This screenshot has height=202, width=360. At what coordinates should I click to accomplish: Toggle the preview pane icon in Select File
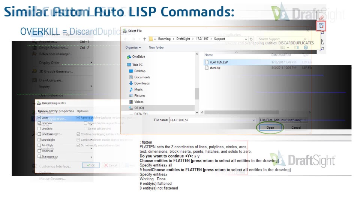pos(296,48)
